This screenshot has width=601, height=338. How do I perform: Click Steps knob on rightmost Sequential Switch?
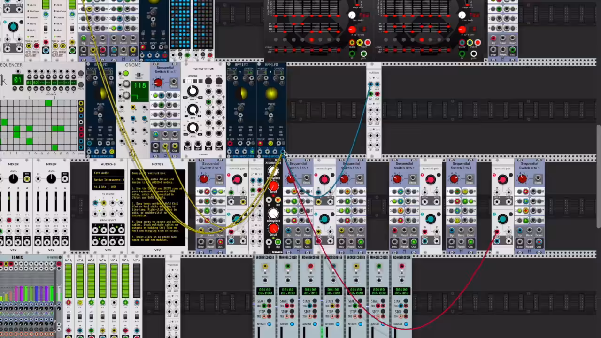coord(523,179)
